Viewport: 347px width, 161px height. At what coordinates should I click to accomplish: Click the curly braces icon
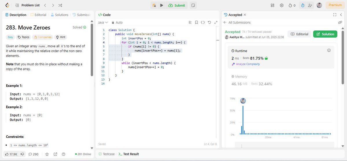[x=203, y=22]
